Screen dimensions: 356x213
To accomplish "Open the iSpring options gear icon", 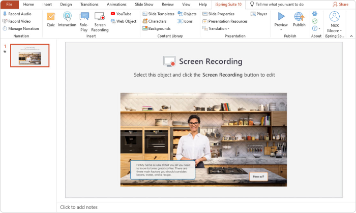I will (315, 14).
